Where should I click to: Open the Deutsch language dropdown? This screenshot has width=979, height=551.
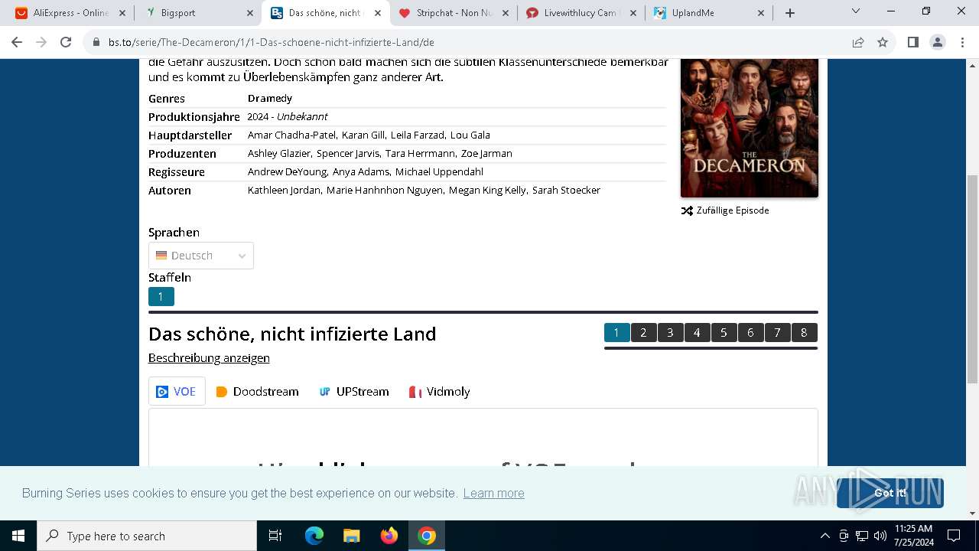click(x=201, y=256)
